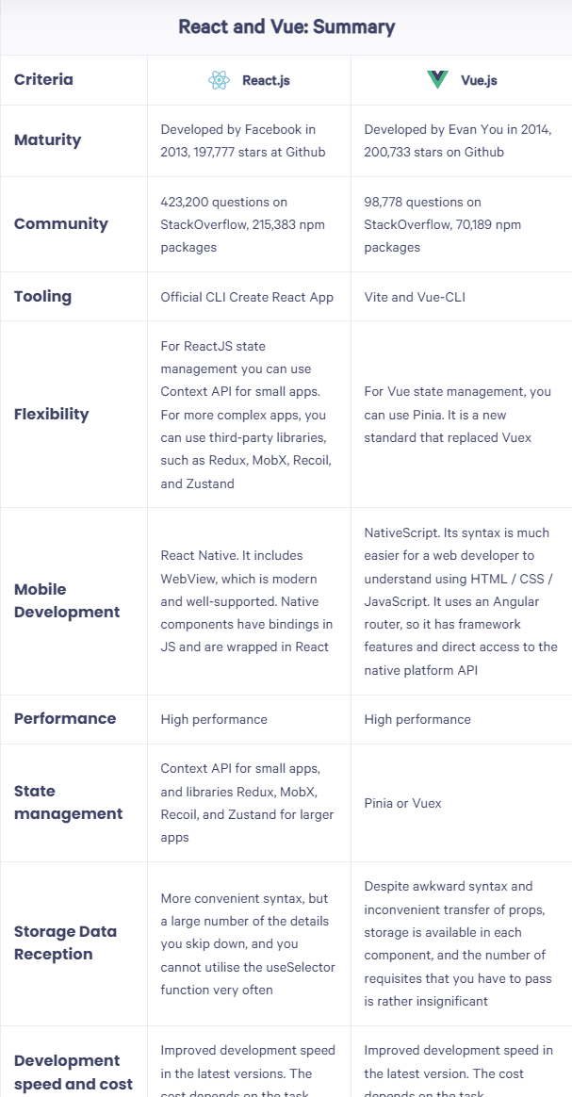Screen dimensions: 572x1097
Task: Click the React.js column header text
Action: coord(266,80)
